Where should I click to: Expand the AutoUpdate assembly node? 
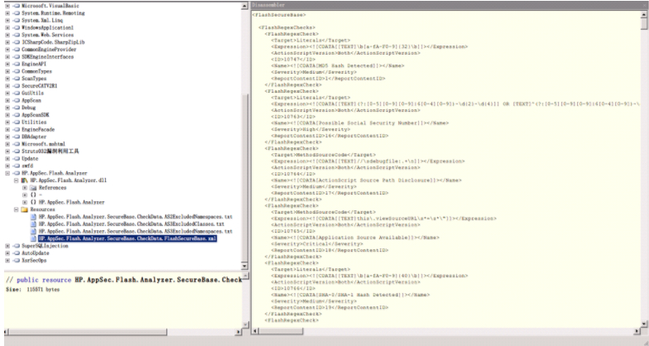[x=7, y=253]
